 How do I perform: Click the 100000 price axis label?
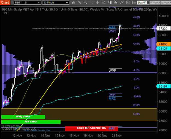tap(164, 16)
